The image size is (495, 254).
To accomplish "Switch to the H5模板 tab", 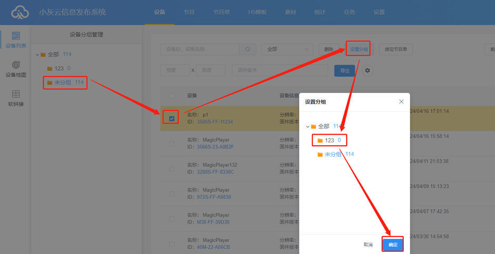I will coord(258,12).
